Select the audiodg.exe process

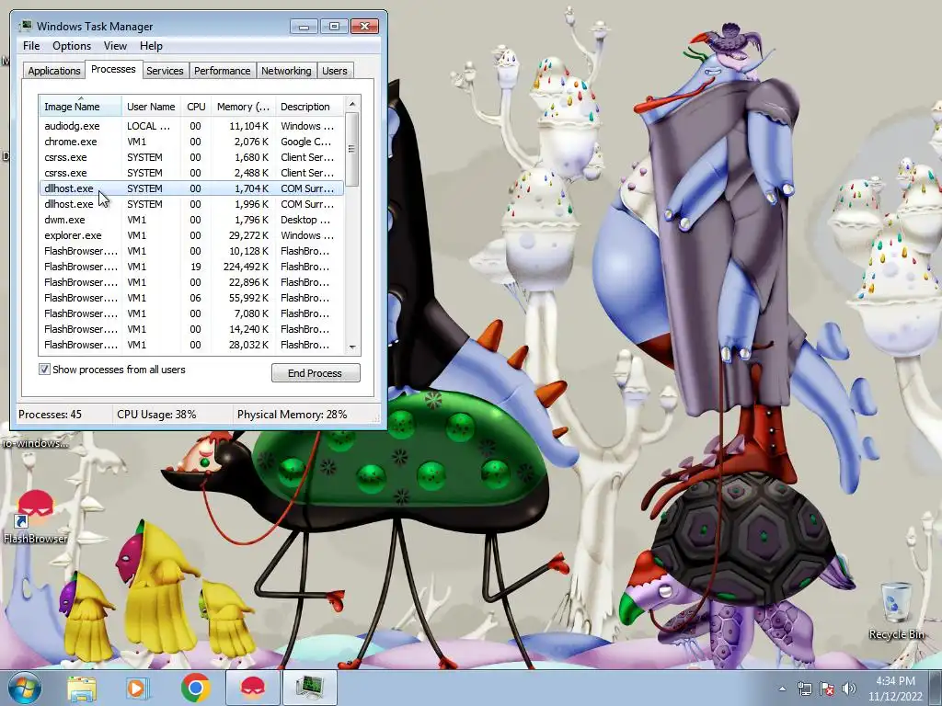pos(191,126)
